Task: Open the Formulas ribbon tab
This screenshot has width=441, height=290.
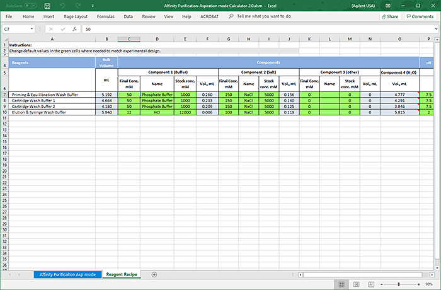Action: coord(105,16)
